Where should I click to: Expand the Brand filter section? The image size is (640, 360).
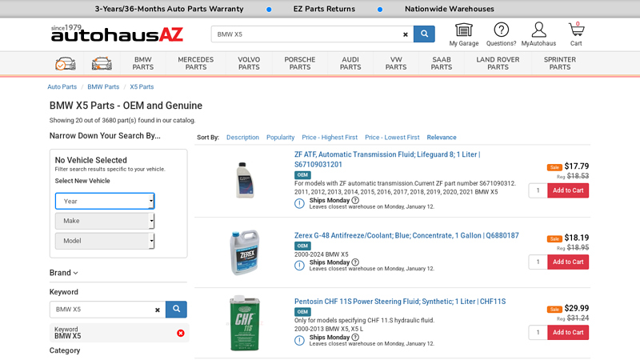click(x=64, y=273)
